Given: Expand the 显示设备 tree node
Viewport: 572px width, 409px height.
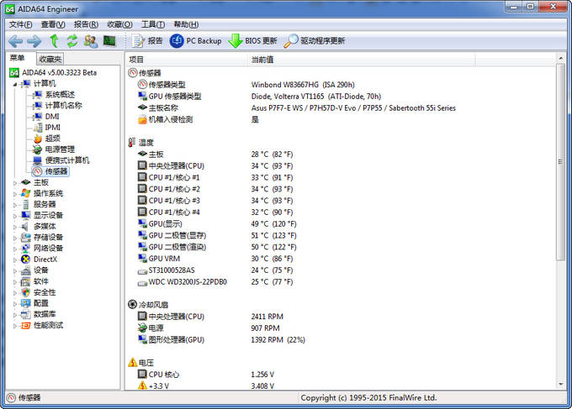Looking at the screenshot, I should (x=15, y=216).
